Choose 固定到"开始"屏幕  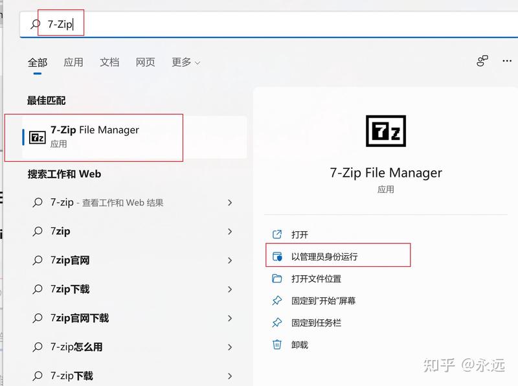pyautogui.click(x=323, y=301)
